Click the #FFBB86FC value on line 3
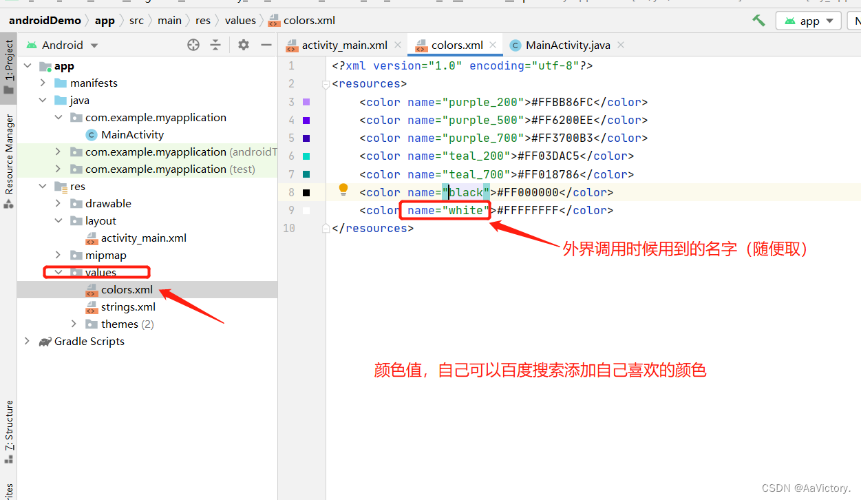Image resolution: width=861 pixels, height=500 pixels. coord(562,102)
